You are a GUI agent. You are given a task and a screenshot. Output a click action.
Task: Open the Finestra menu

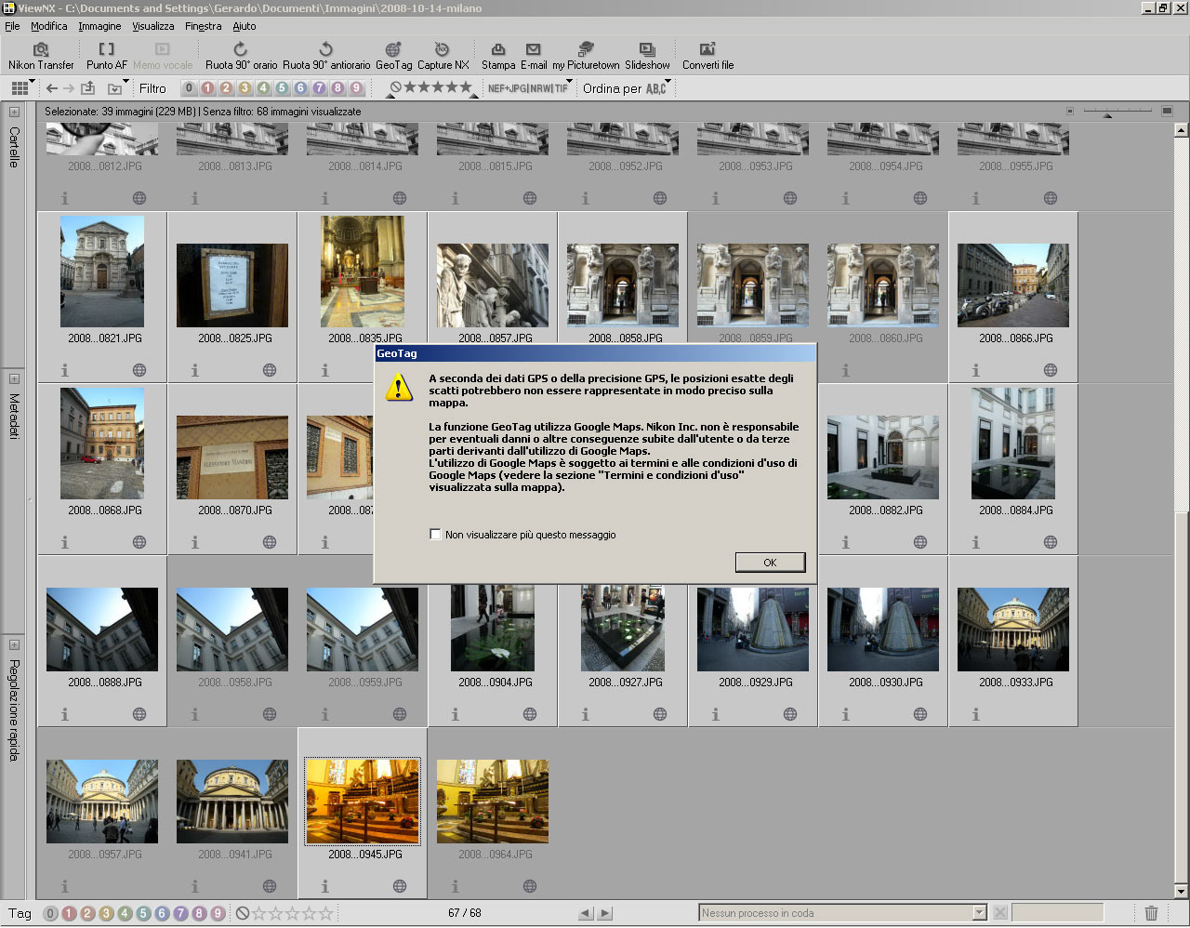(203, 26)
